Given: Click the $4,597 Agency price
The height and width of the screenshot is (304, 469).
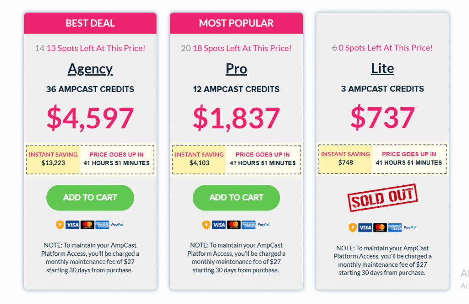Looking at the screenshot, I should (x=90, y=118).
